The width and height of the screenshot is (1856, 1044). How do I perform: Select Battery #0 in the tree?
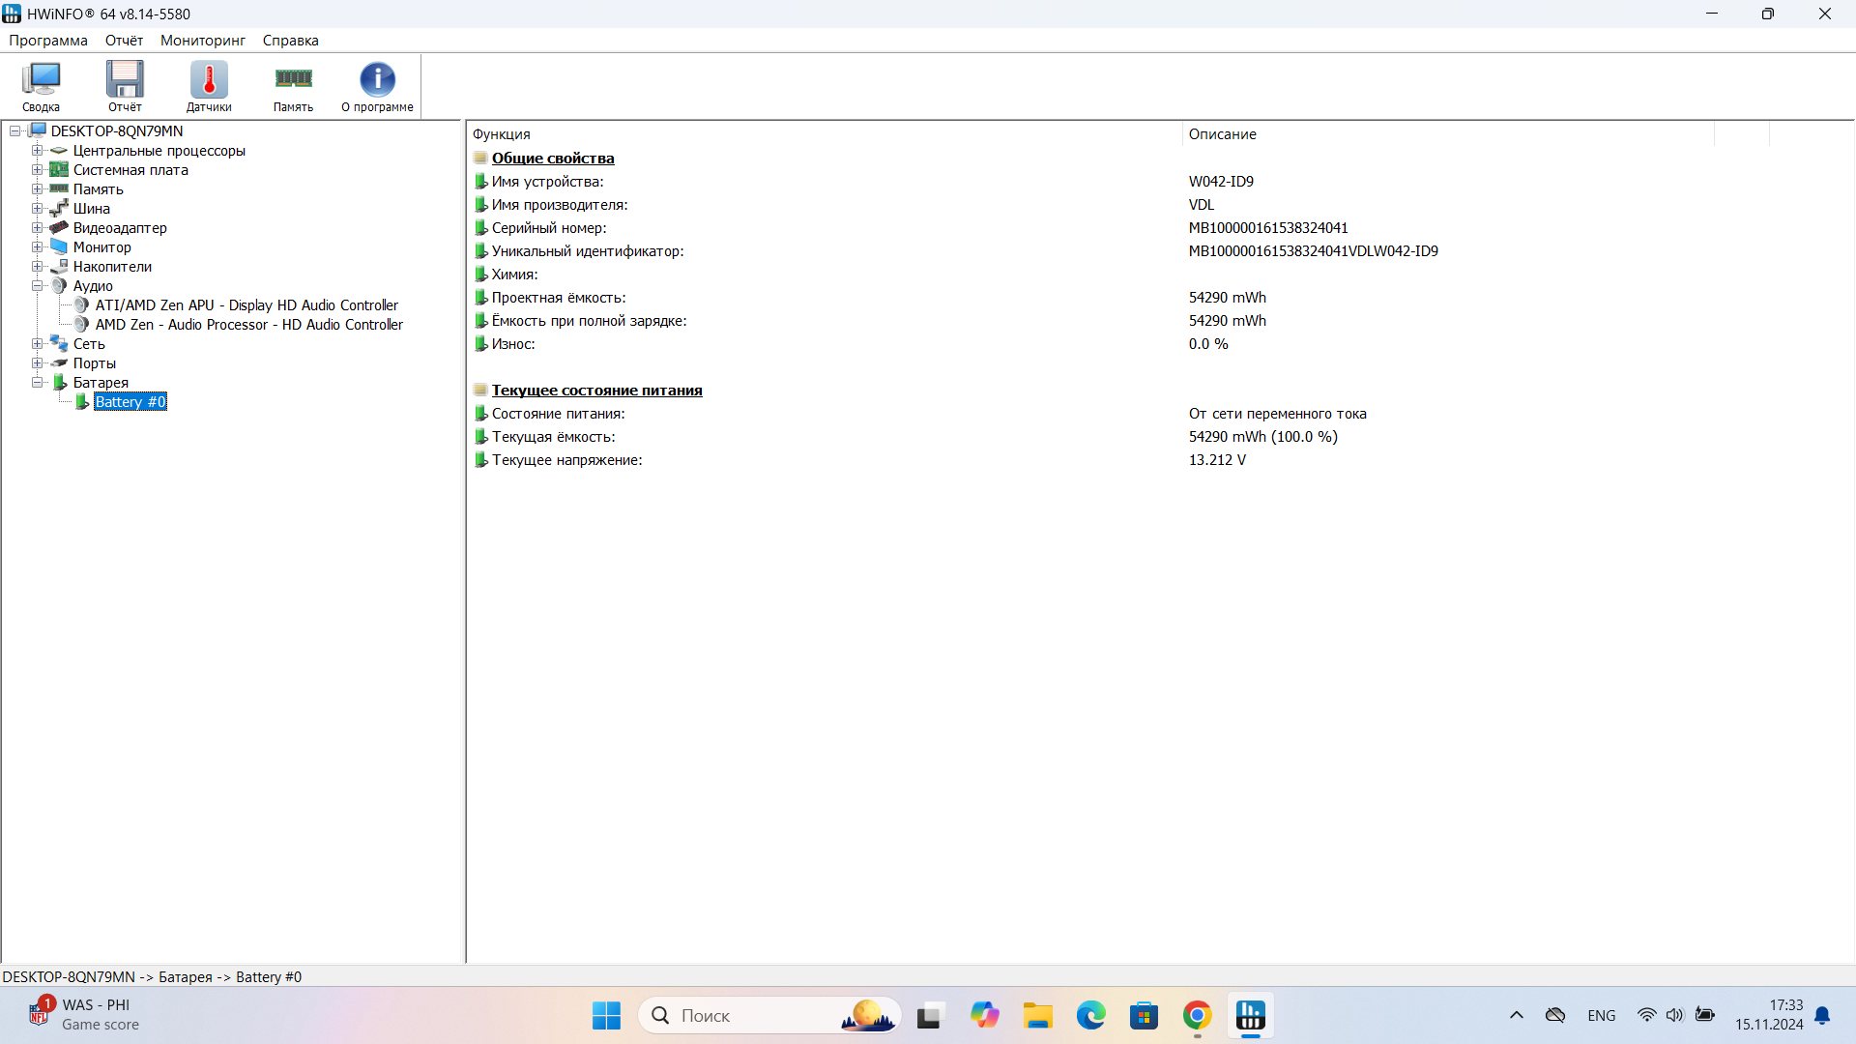(x=130, y=402)
